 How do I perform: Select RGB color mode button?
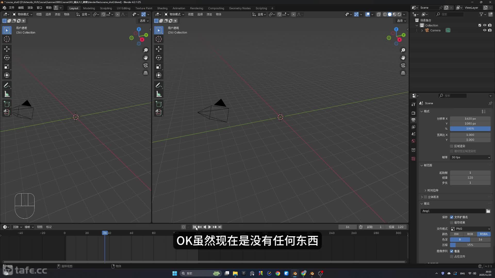[470, 234]
